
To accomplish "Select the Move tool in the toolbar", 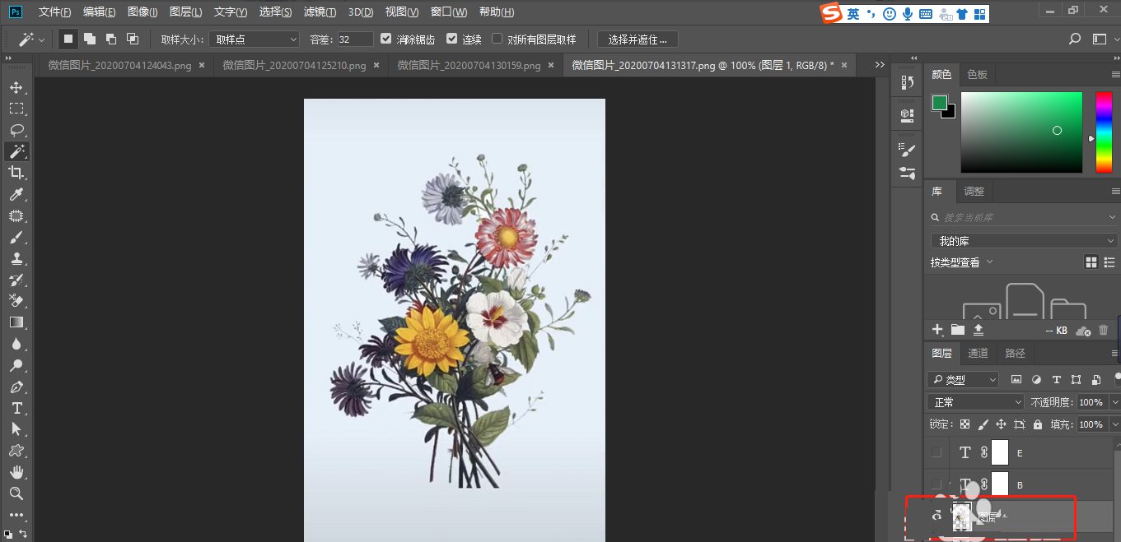I will point(17,87).
